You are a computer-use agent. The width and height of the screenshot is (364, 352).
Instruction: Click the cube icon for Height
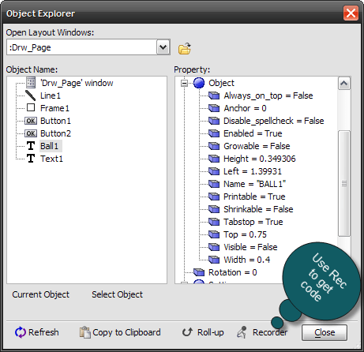[214, 159]
